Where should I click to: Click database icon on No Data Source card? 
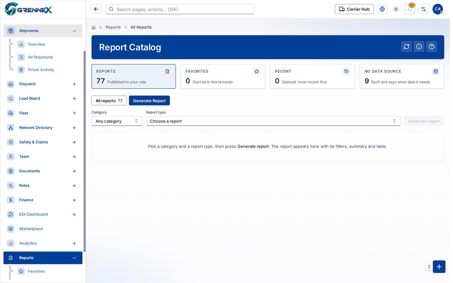pos(436,71)
